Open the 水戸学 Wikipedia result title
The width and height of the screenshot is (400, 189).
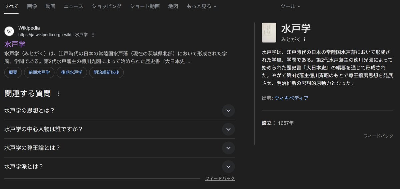(15, 44)
